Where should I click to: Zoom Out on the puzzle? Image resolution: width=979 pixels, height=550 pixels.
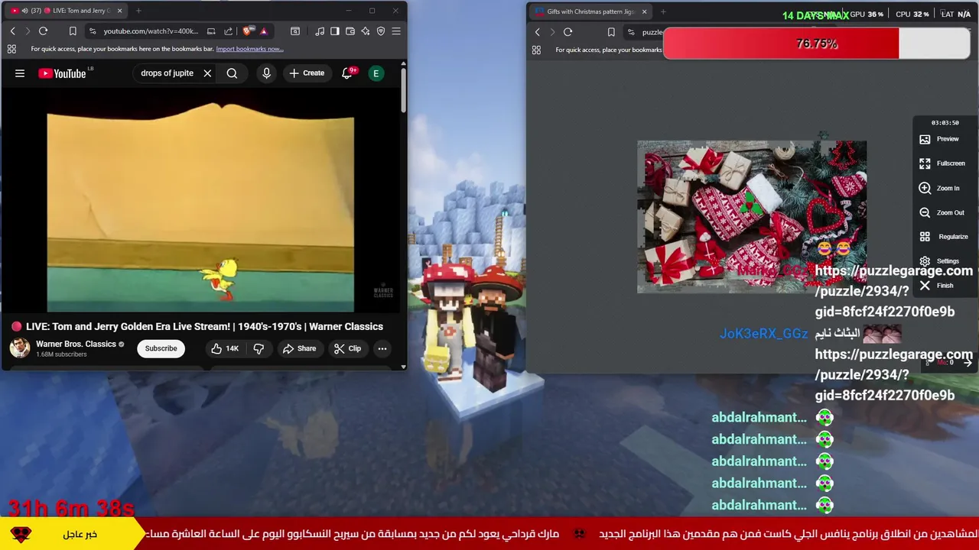[x=942, y=212]
